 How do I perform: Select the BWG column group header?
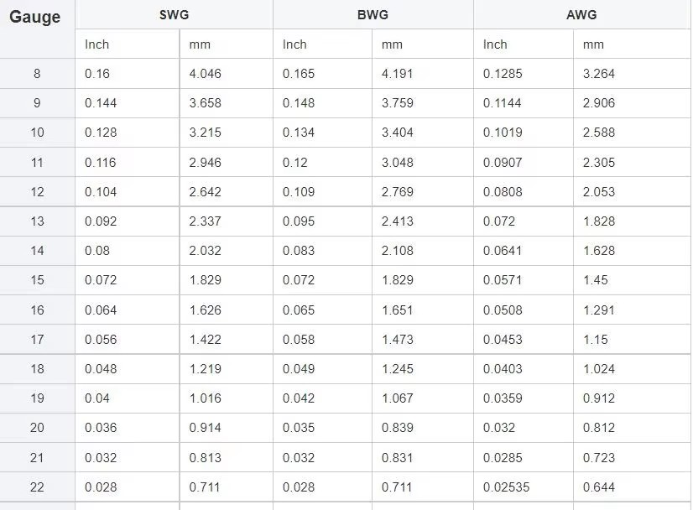coord(373,14)
